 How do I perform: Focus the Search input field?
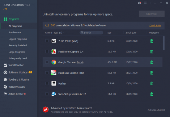[91, 33]
